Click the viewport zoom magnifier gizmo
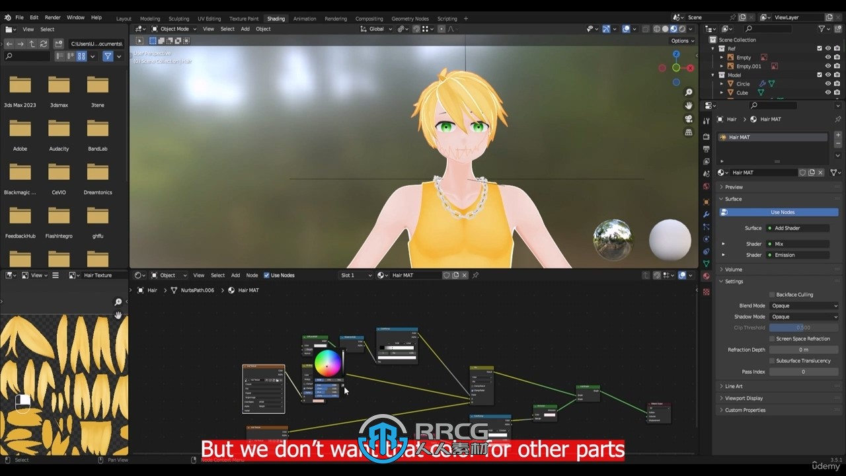 [689, 93]
